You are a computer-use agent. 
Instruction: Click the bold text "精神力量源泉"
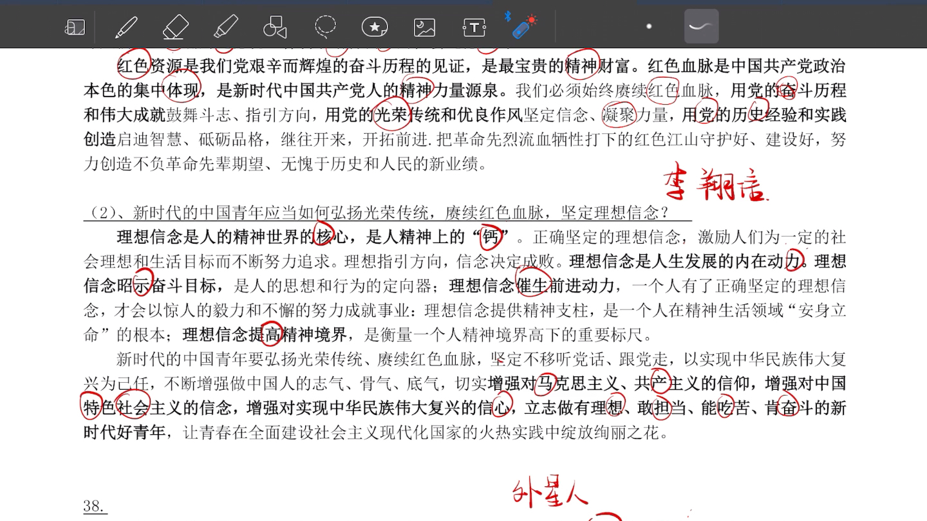449,91
